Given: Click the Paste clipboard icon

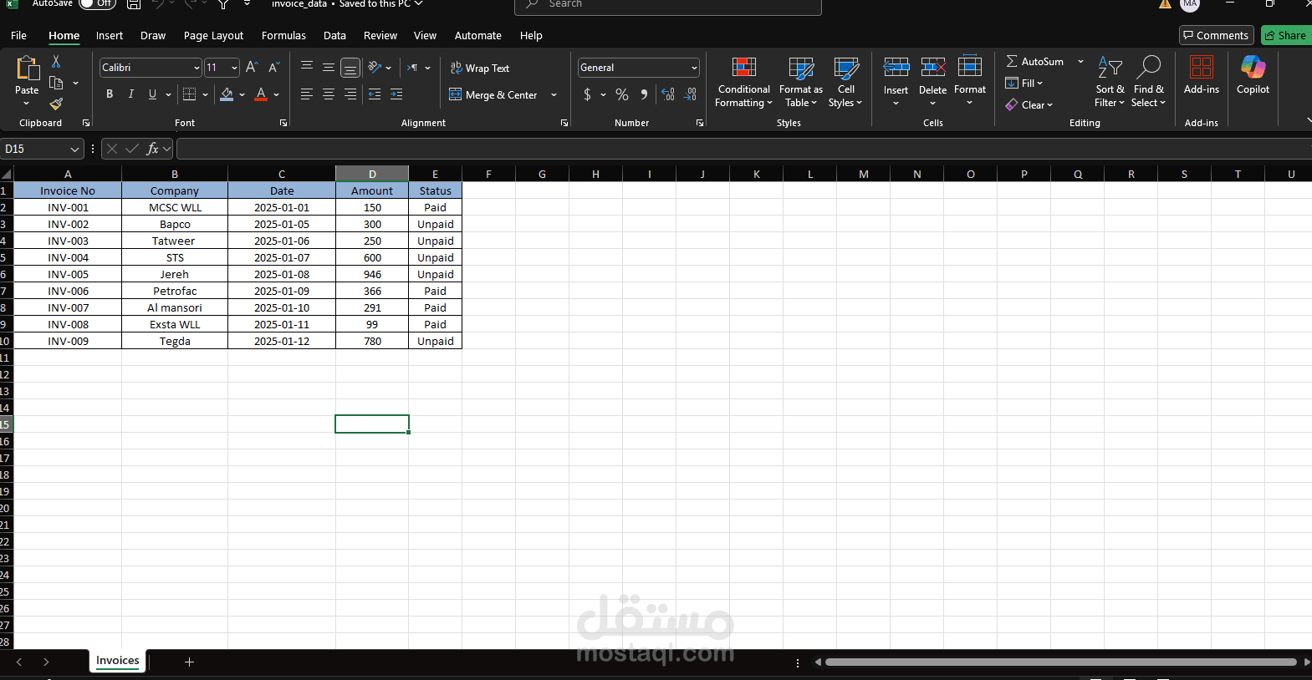Looking at the screenshot, I should click(x=27, y=69).
